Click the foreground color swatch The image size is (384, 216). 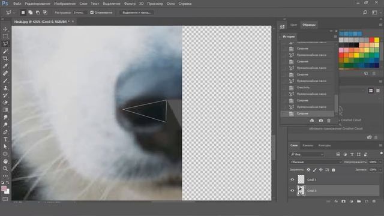point(4,188)
